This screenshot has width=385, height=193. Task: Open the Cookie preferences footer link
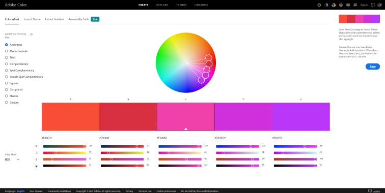(x=166, y=191)
